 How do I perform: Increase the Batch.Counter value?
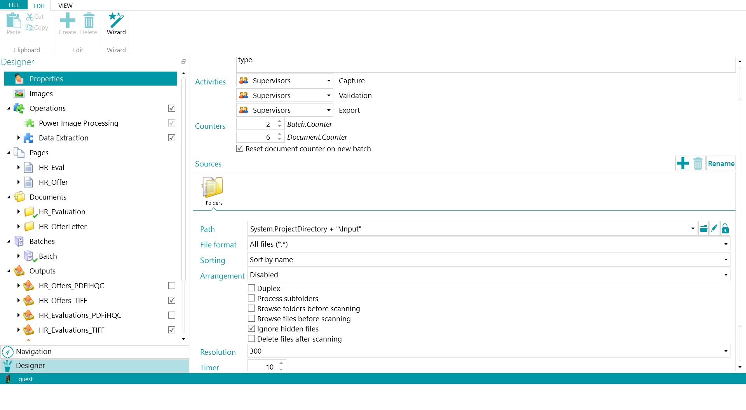click(x=280, y=122)
